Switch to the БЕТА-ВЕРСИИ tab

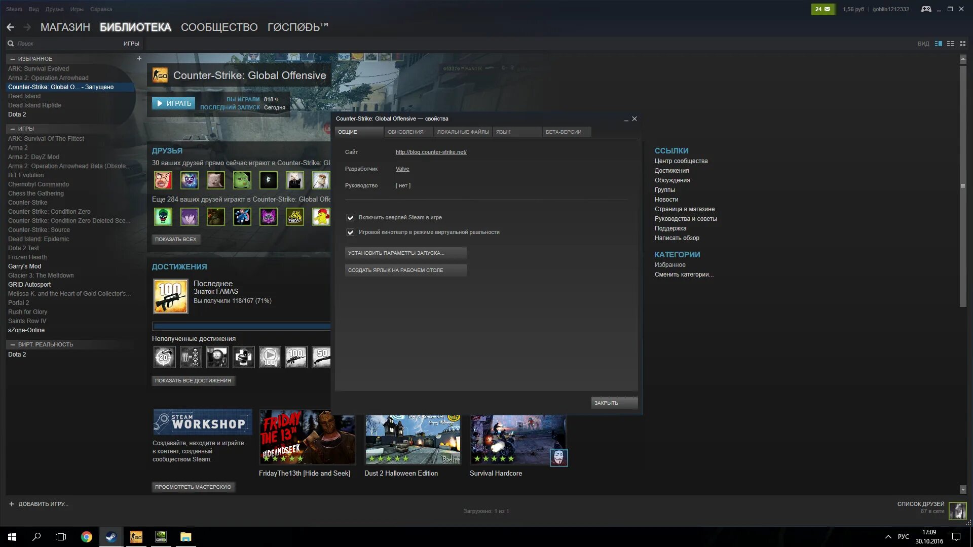tap(566, 132)
